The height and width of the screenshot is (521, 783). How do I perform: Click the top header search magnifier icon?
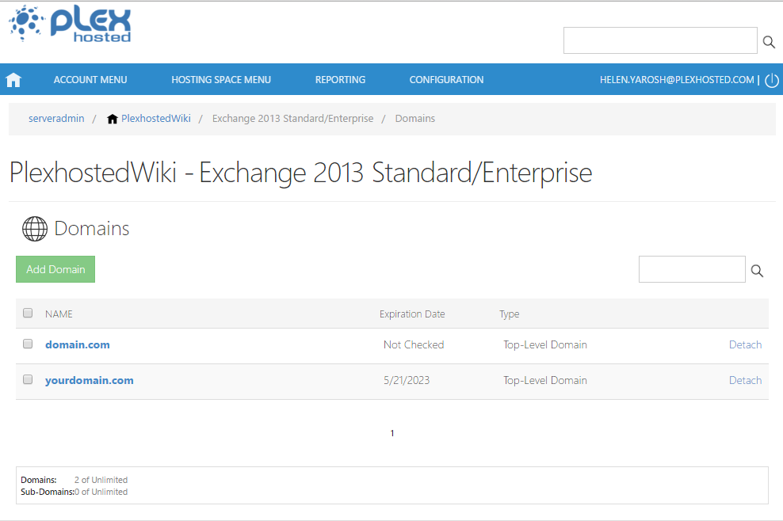769,41
